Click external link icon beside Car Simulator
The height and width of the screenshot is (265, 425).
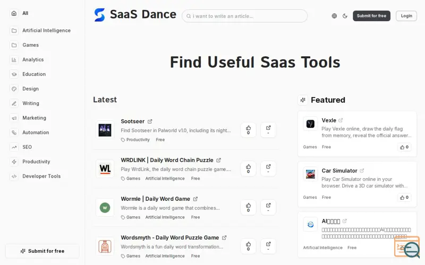click(362, 171)
